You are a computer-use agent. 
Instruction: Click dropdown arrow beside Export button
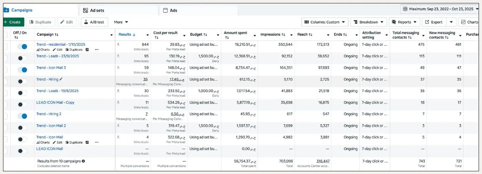(x=451, y=22)
